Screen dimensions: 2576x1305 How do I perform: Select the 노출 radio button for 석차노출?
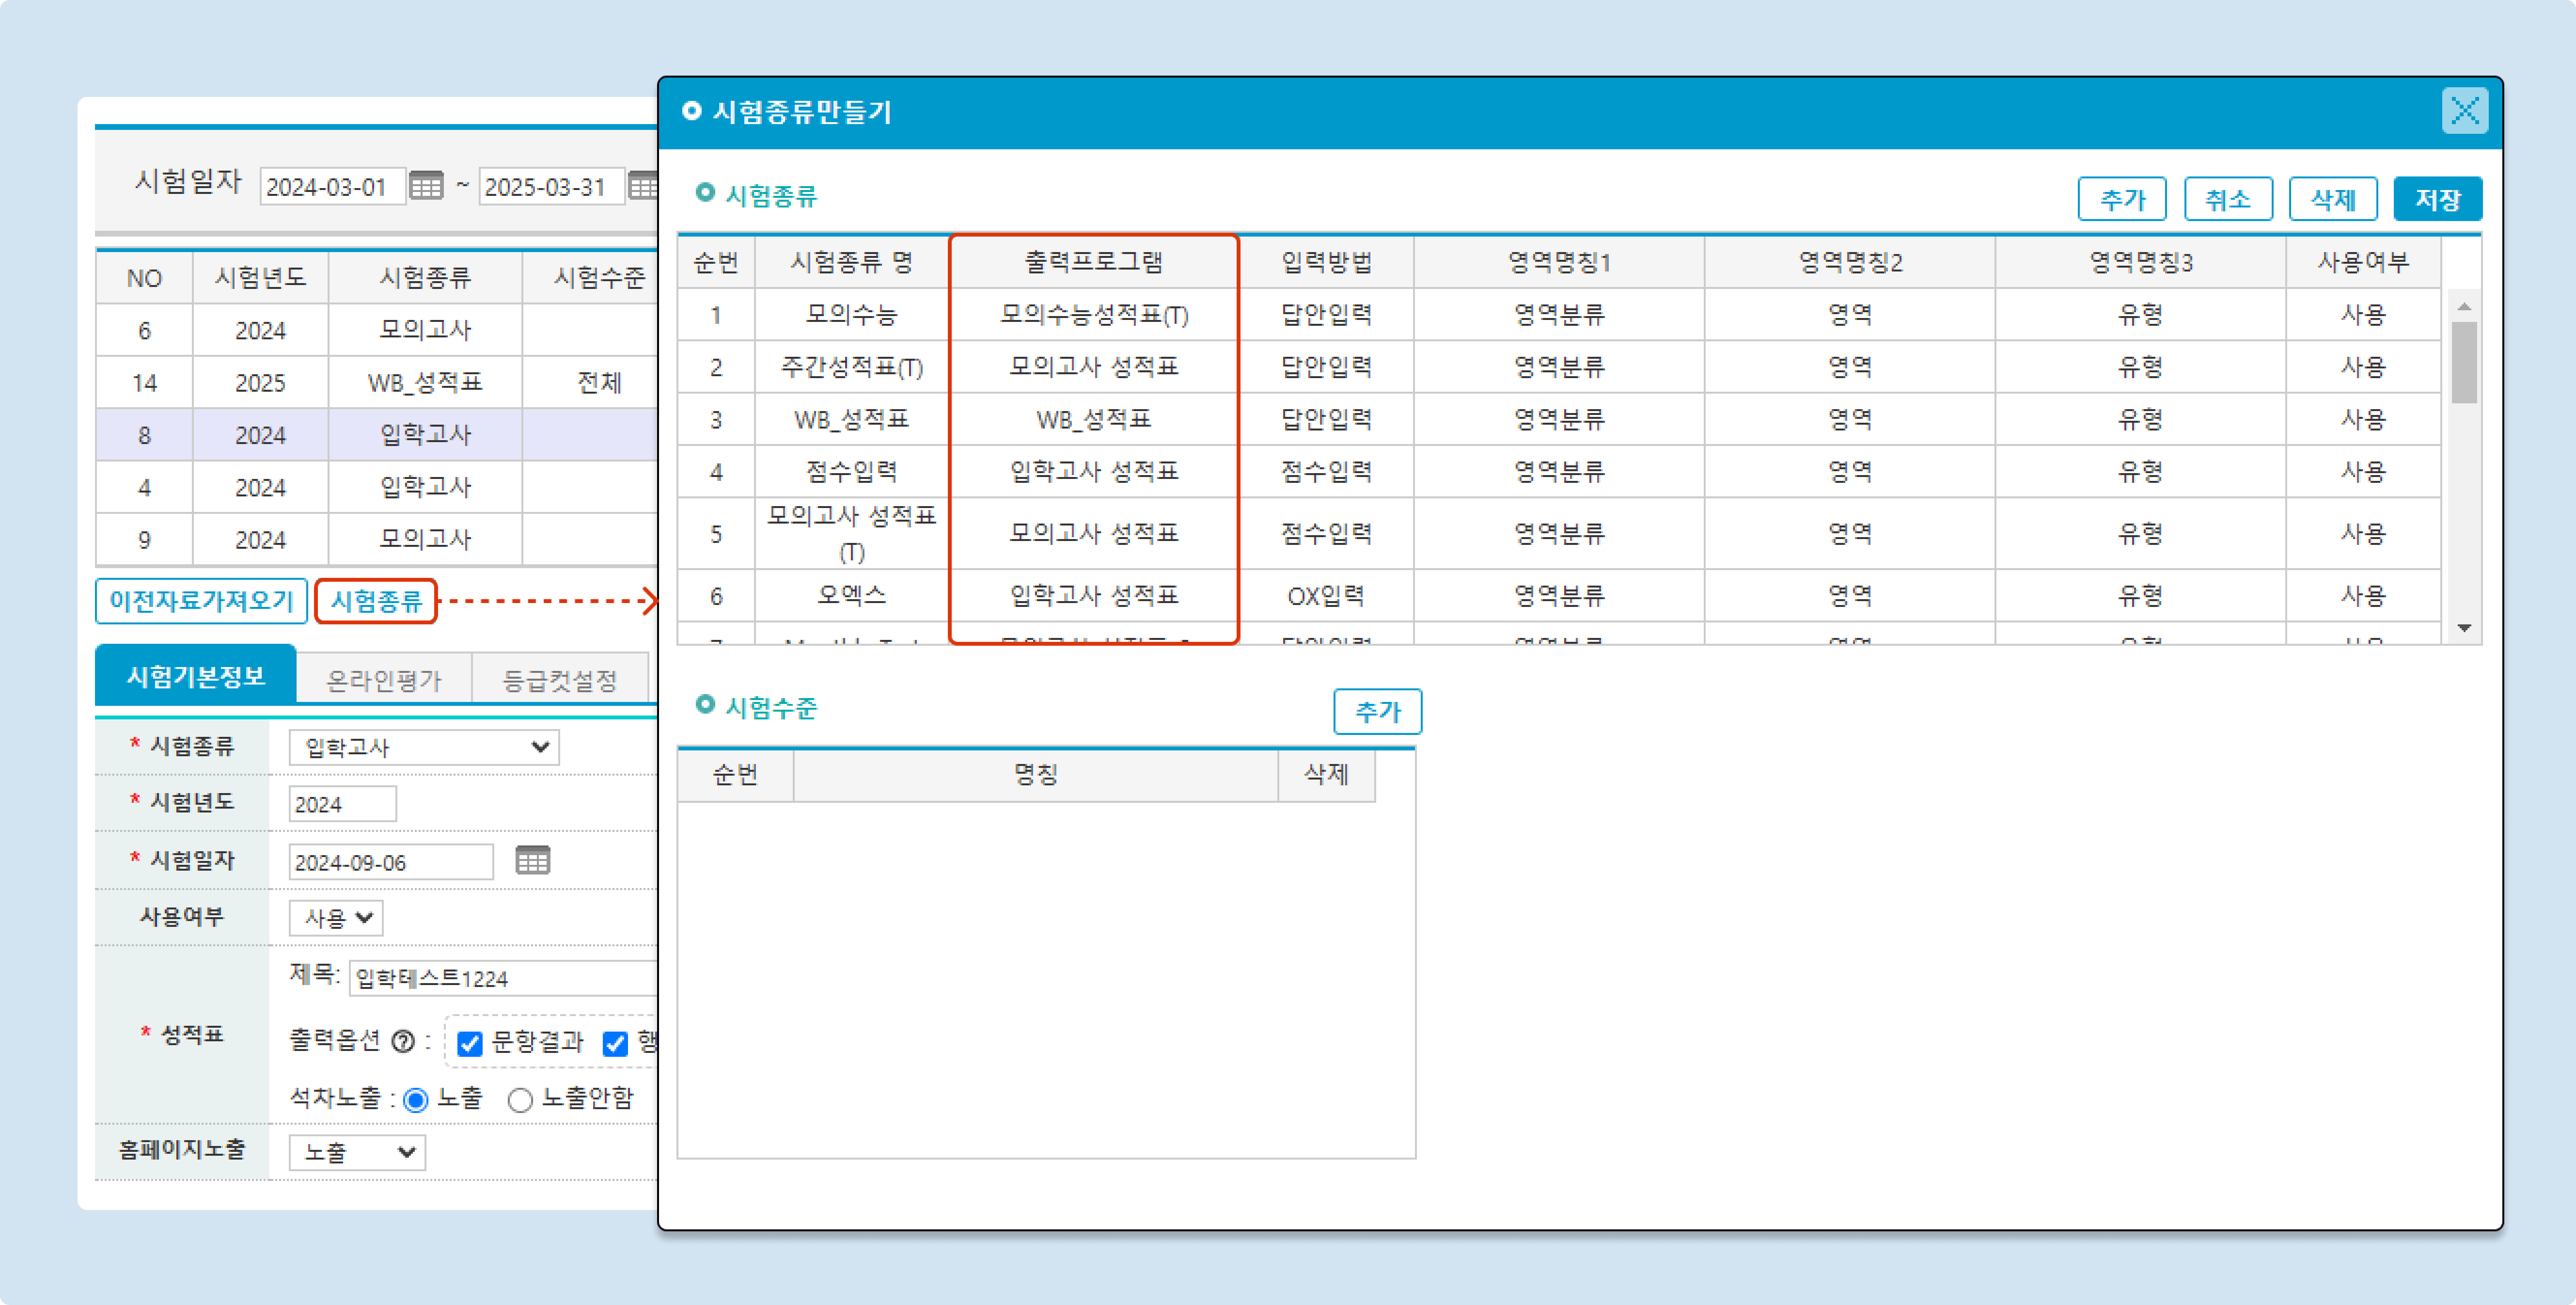tap(416, 1100)
